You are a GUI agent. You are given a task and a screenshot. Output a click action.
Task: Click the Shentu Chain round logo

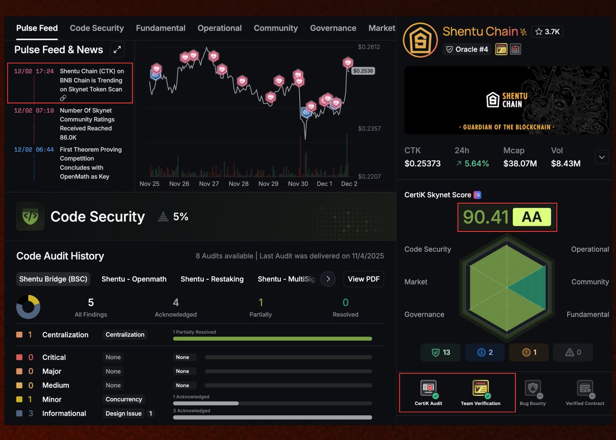point(420,39)
